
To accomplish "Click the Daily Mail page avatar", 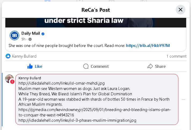I will coord(14,36).
